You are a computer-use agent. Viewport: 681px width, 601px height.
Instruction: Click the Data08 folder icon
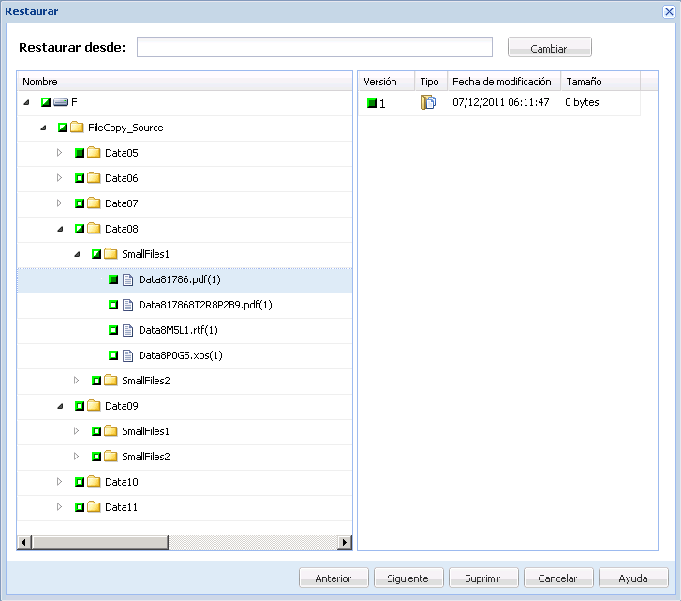(94, 229)
